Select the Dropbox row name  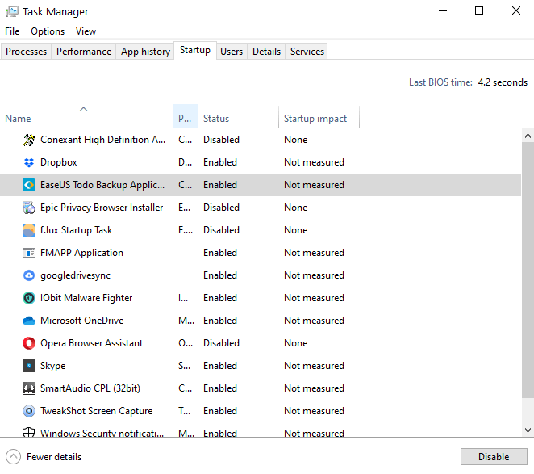pos(59,162)
